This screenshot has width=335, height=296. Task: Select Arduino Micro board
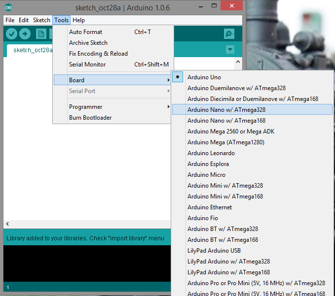tap(252, 175)
